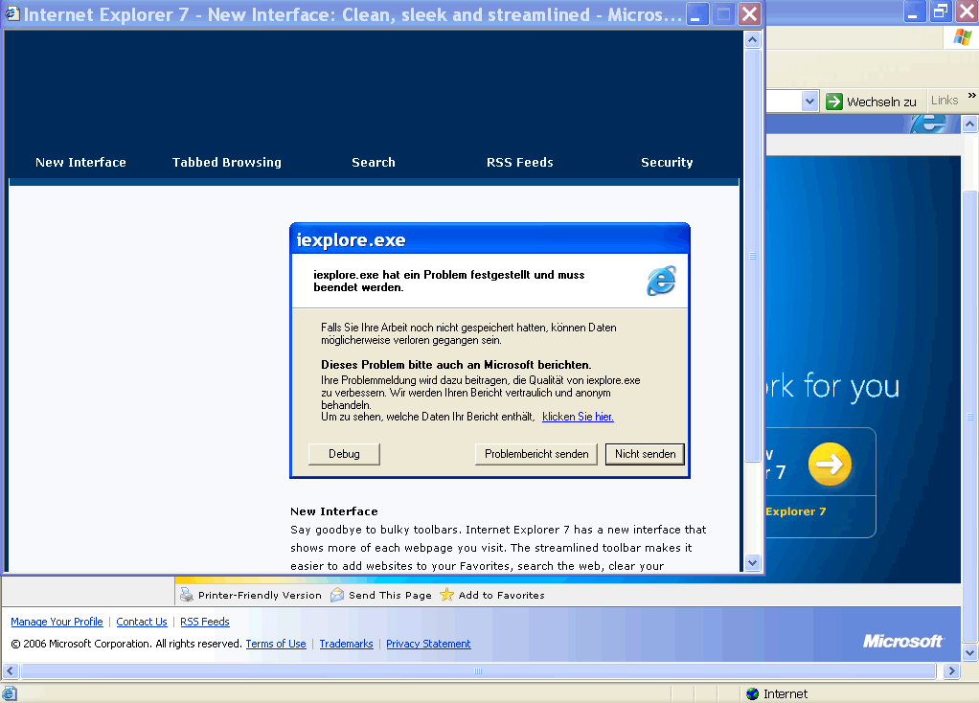
Task: Click the 2006 Microsoft Corporation copyright text
Action: (126, 644)
